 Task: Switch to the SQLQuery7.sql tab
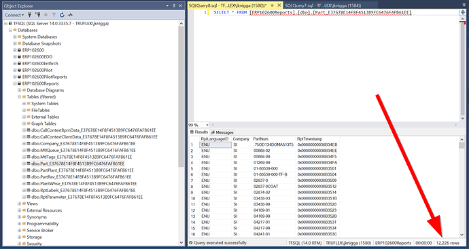(x=323, y=5)
